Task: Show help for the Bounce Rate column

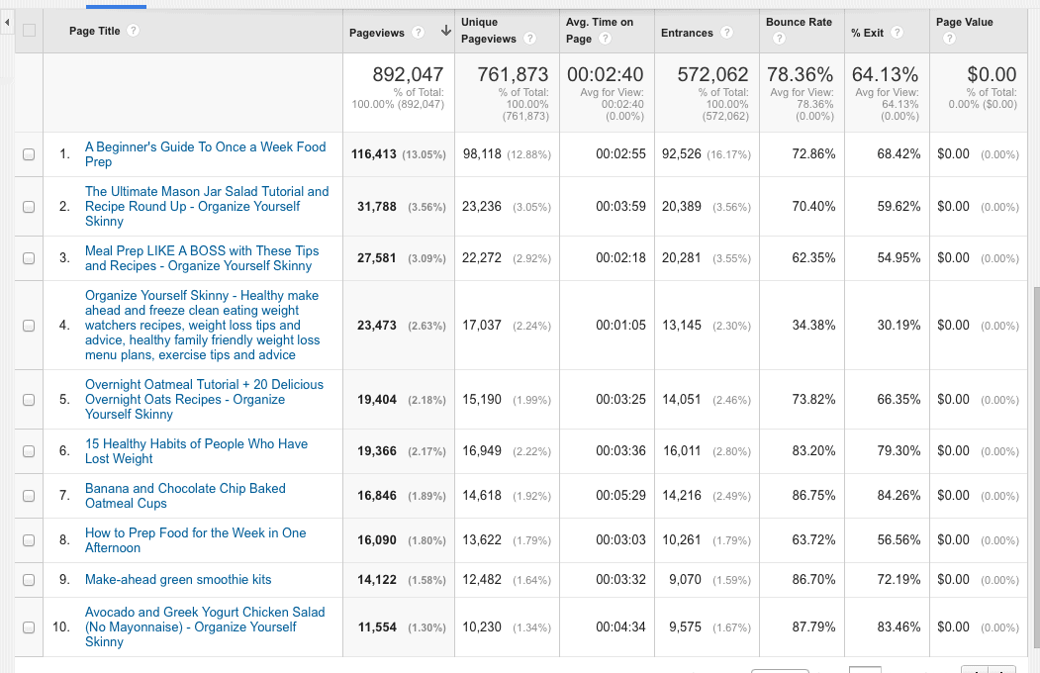Action: 780,39
